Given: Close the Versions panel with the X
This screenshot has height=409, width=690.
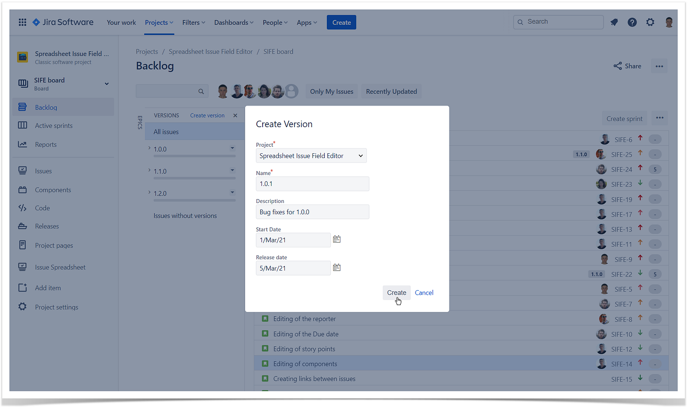Looking at the screenshot, I should coord(235,115).
